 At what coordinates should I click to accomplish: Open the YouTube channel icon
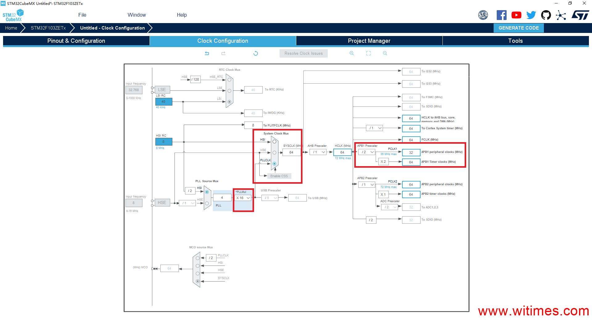coord(516,15)
